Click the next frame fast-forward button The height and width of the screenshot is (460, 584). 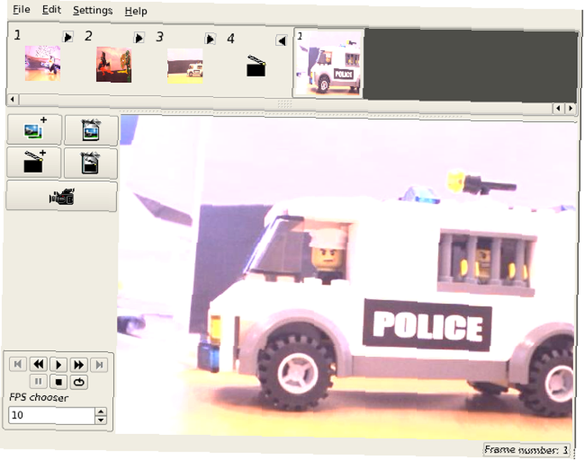[79, 365]
